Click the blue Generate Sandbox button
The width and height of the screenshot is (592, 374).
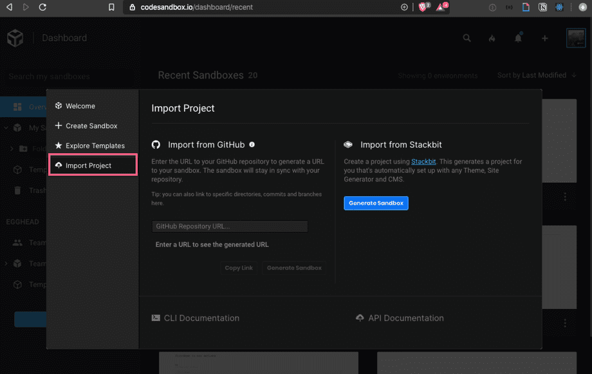[x=376, y=203]
